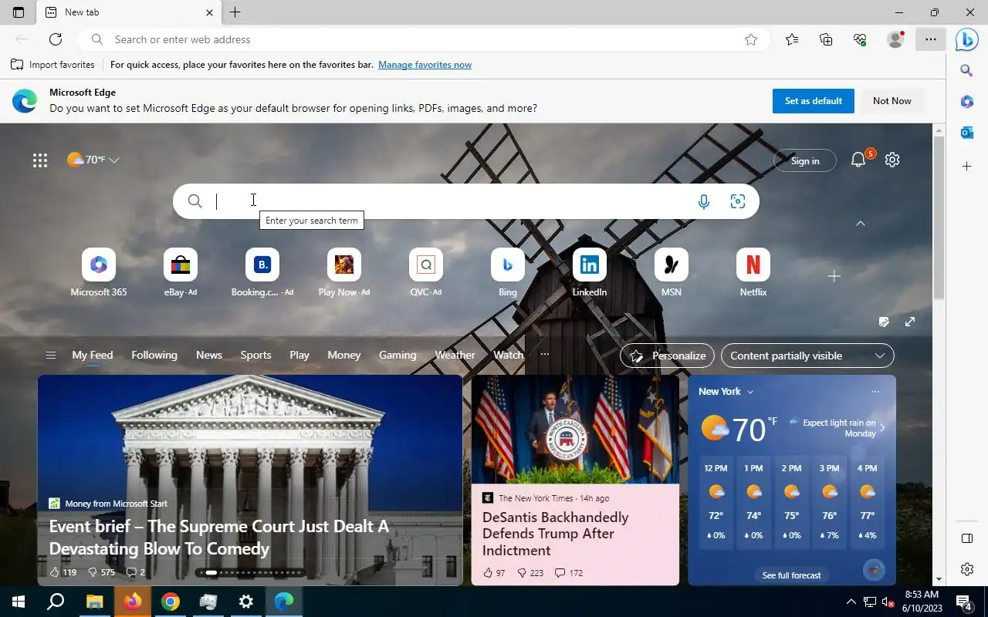Expand the page to full view icon
Viewport: 988px width, 617px height.
tap(910, 322)
